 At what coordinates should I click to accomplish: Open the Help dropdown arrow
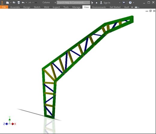pos(133,3)
